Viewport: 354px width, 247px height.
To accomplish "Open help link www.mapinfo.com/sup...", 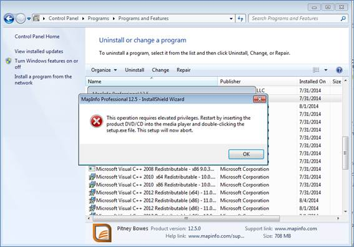I will pos(216,236).
